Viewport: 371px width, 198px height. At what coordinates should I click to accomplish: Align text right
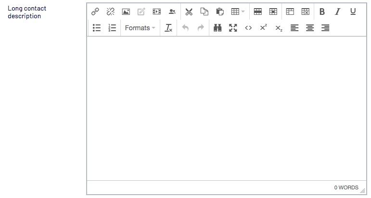(325, 28)
